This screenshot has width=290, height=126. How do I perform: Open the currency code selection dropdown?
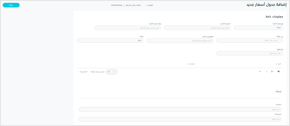point(250,41)
